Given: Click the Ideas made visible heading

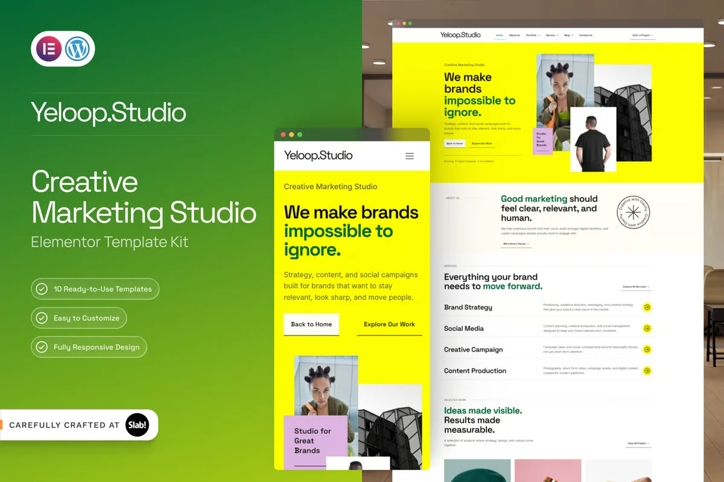Looking at the screenshot, I should 483,410.
